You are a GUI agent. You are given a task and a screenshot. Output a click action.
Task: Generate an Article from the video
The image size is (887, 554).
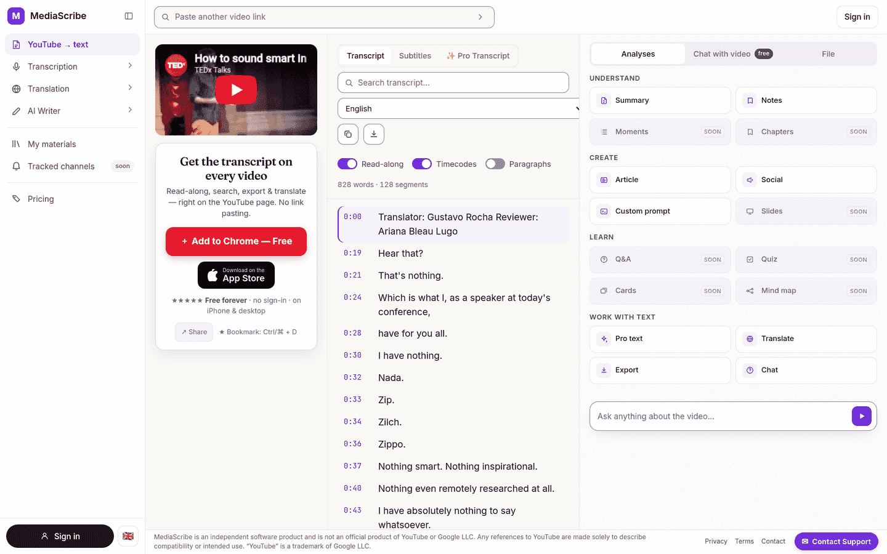point(660,180)
